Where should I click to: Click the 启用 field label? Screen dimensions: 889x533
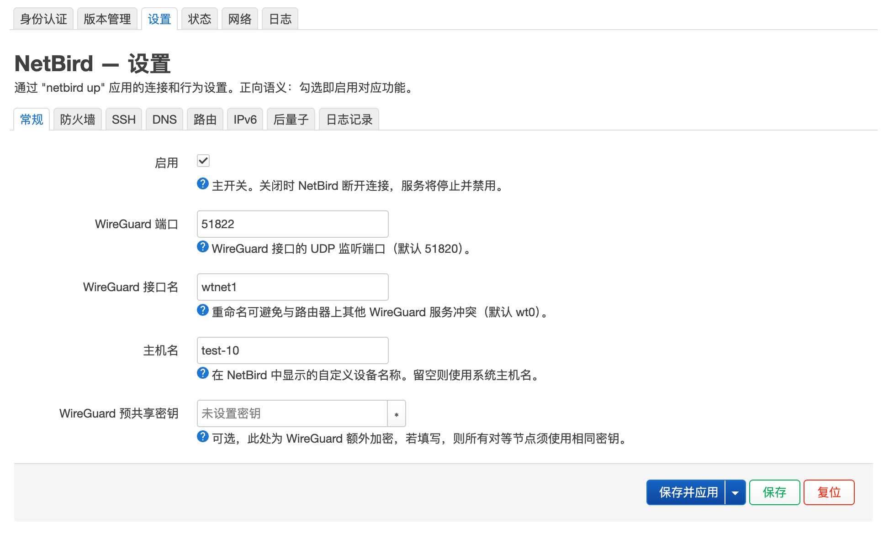pyautogui.click(x=166, y=163)
